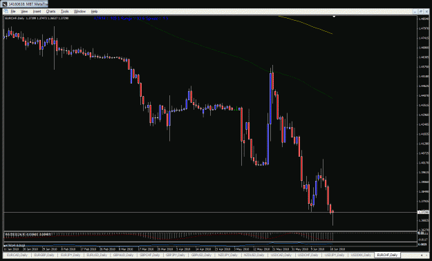
Task: Open the File menu
Action: (13, 11)
